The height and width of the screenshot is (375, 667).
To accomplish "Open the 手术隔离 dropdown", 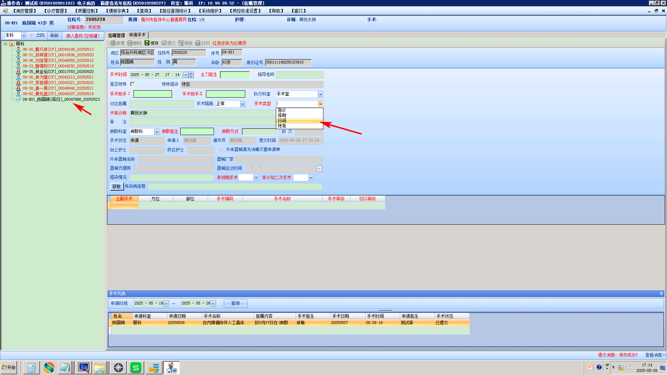I will click(x=242, y=104).
